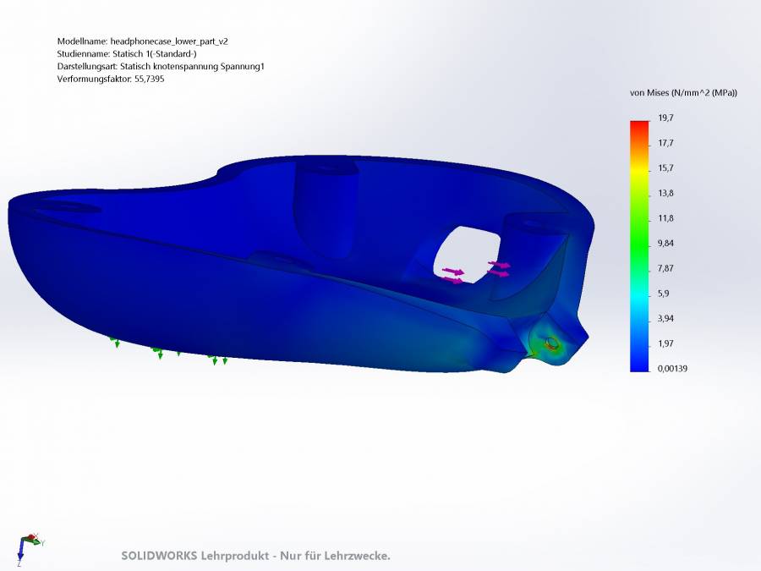
Task: Click the leftmost green fixture arrow
Action: tap(115, 342)
